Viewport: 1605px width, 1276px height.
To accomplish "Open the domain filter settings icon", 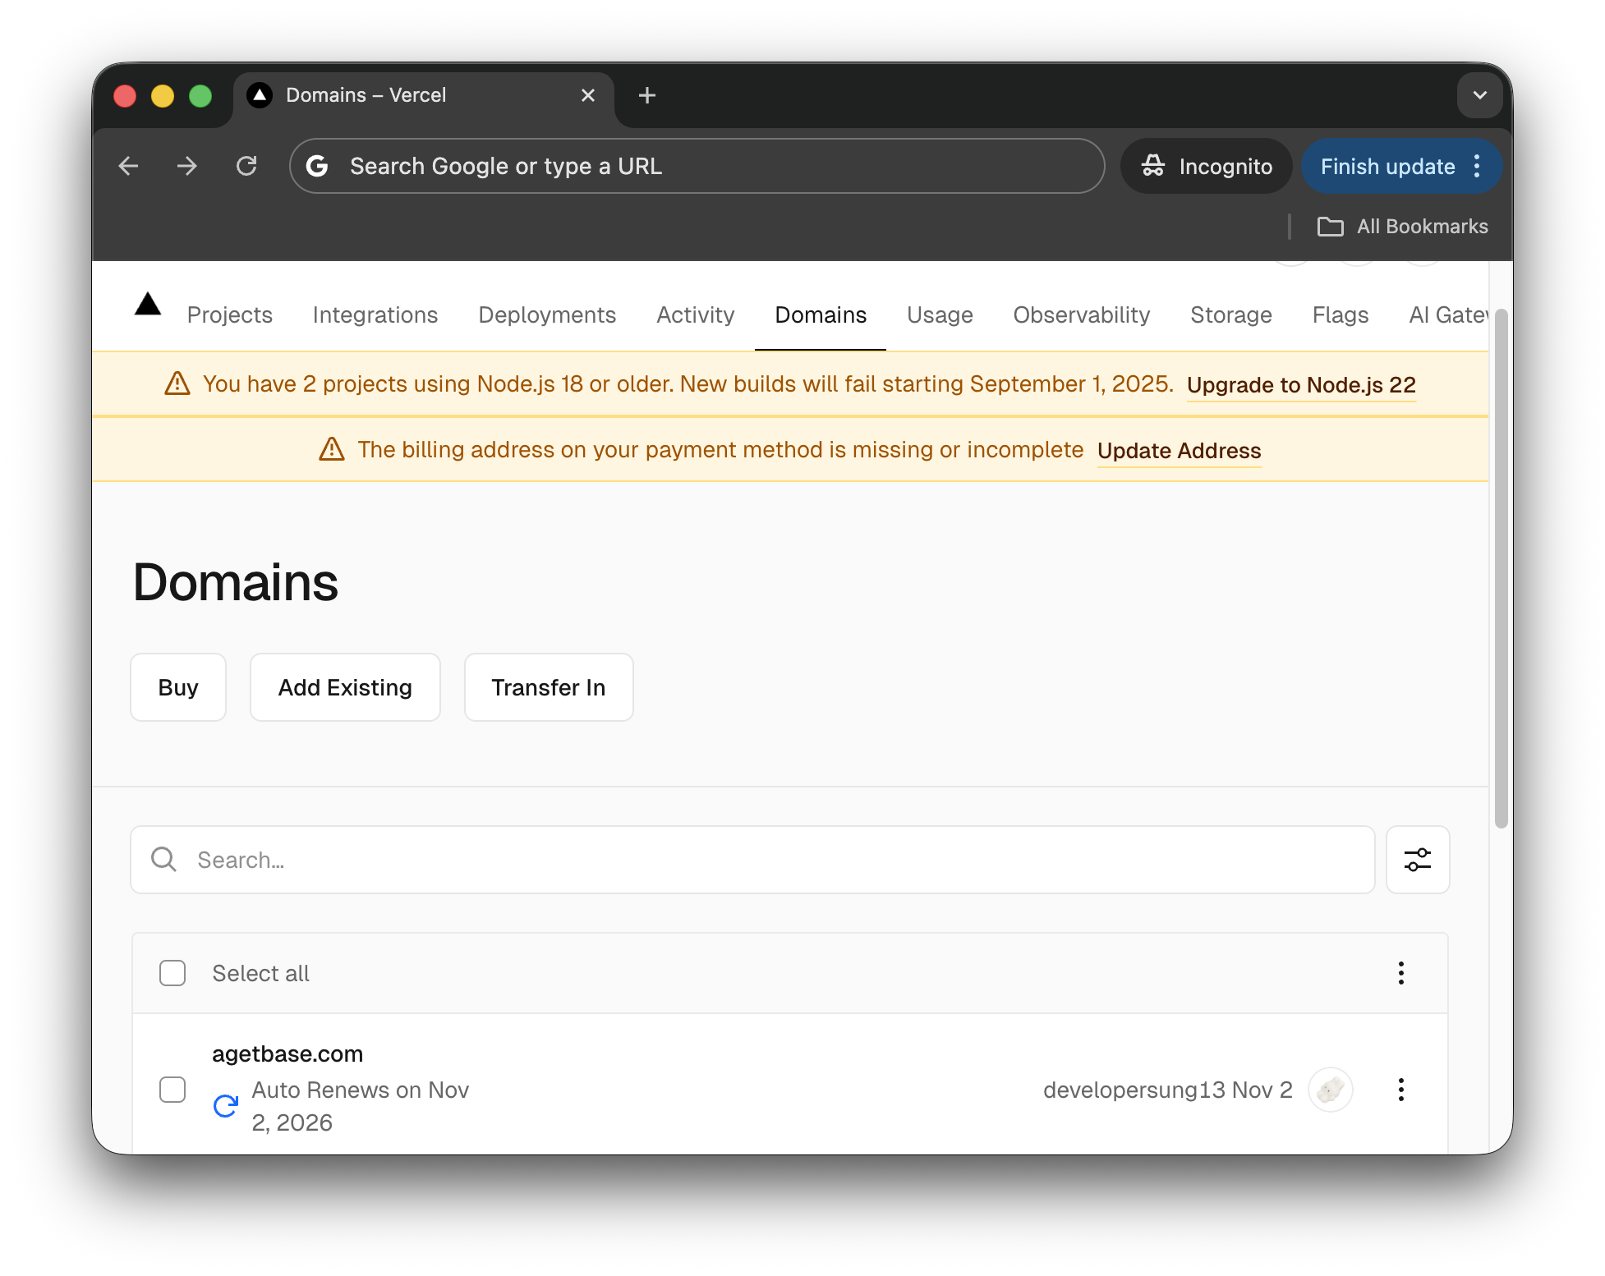I will (1417, 860).
